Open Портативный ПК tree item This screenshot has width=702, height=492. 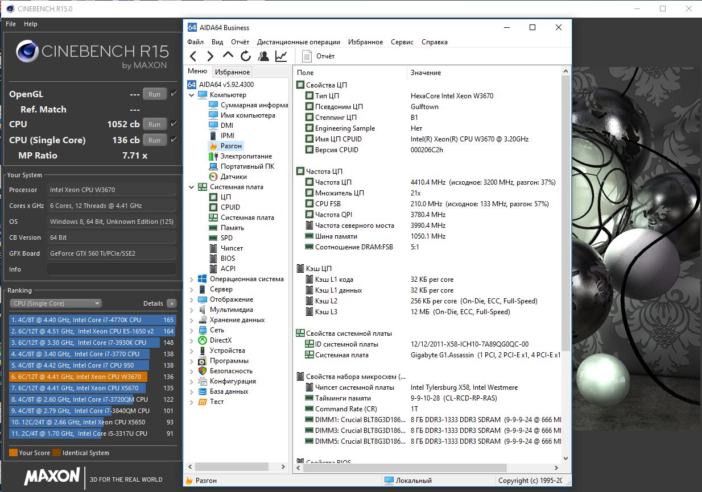[x=242, y=166]
